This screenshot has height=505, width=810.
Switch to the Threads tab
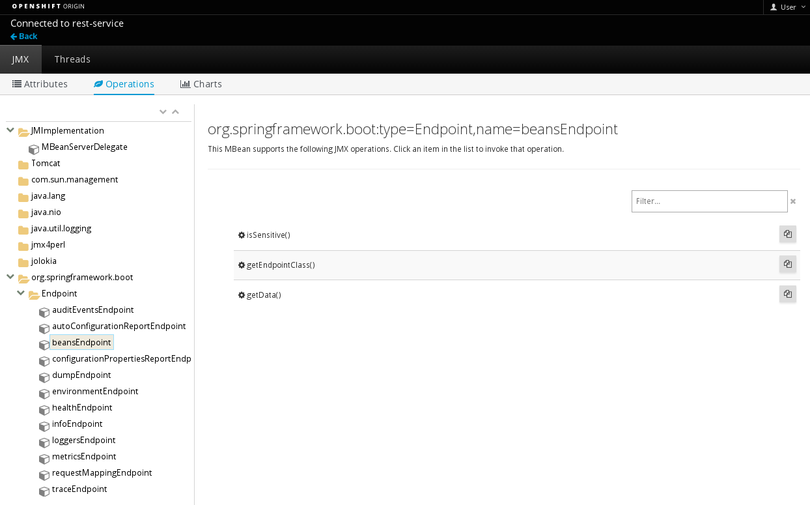(x=72, y=59)
